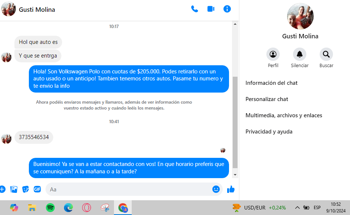Toggle the conversation info panel icon

(227, 9)
